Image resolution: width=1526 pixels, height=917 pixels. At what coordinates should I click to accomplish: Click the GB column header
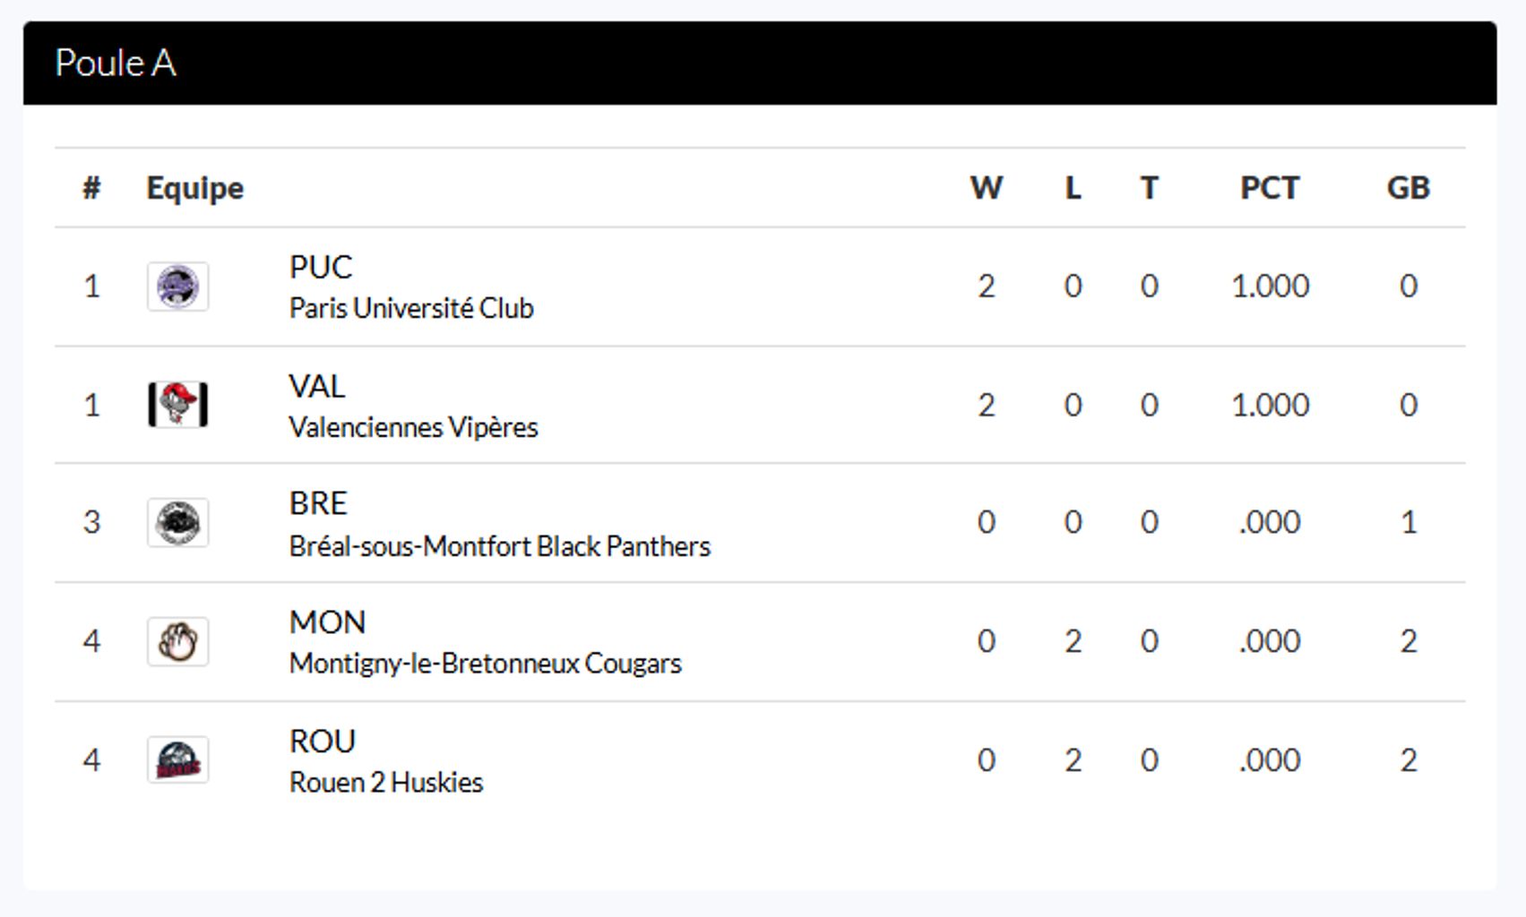click(1408, 188)
